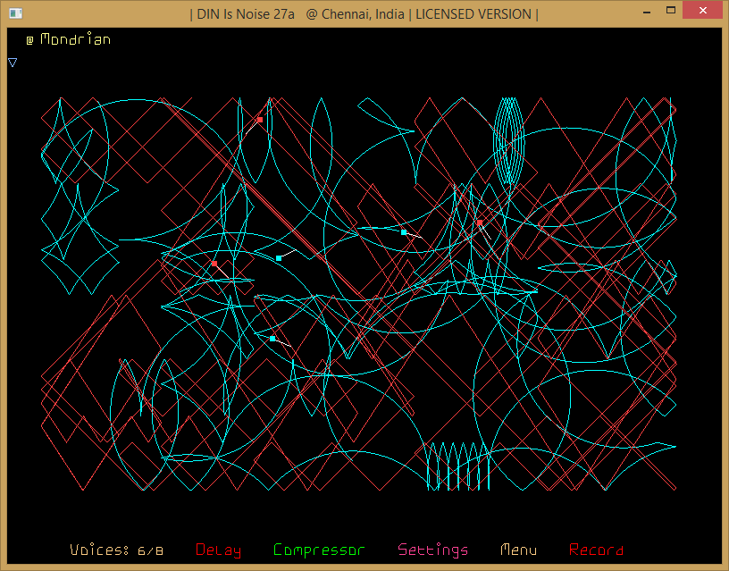The image size is (729, 571).
Task: Click the @ Mondrian instrument label
Action: pyautogui.click(x=69, y=40)
